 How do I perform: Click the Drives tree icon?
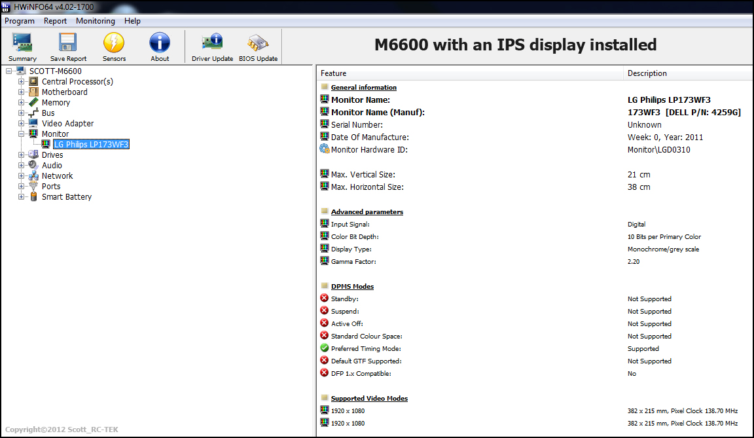(x=33, y=155)
